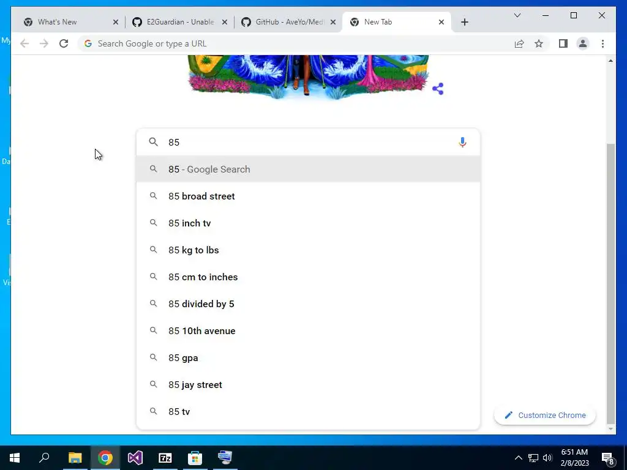The image size is (627, 470).
Task: Choose the '85 tv' suggestion
Action: point(308,412)
